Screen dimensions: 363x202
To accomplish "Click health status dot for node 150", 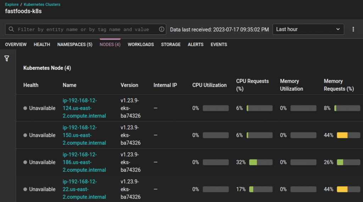I will [25, 135].
